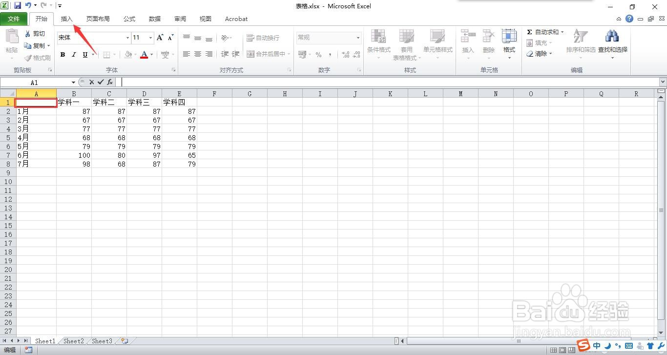Click the Delete cells (删除) icon
The height and width of the screenshot is (355, 667).
489,37
